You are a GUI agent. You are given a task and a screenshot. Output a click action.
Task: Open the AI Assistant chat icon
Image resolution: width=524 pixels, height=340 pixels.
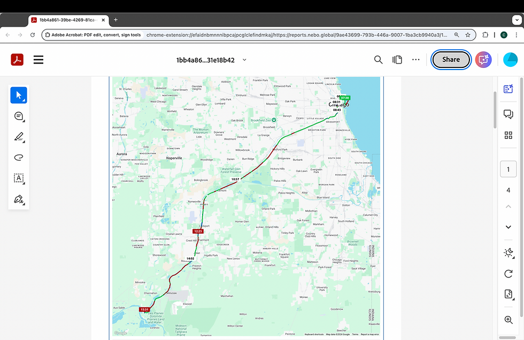(483, 60)
